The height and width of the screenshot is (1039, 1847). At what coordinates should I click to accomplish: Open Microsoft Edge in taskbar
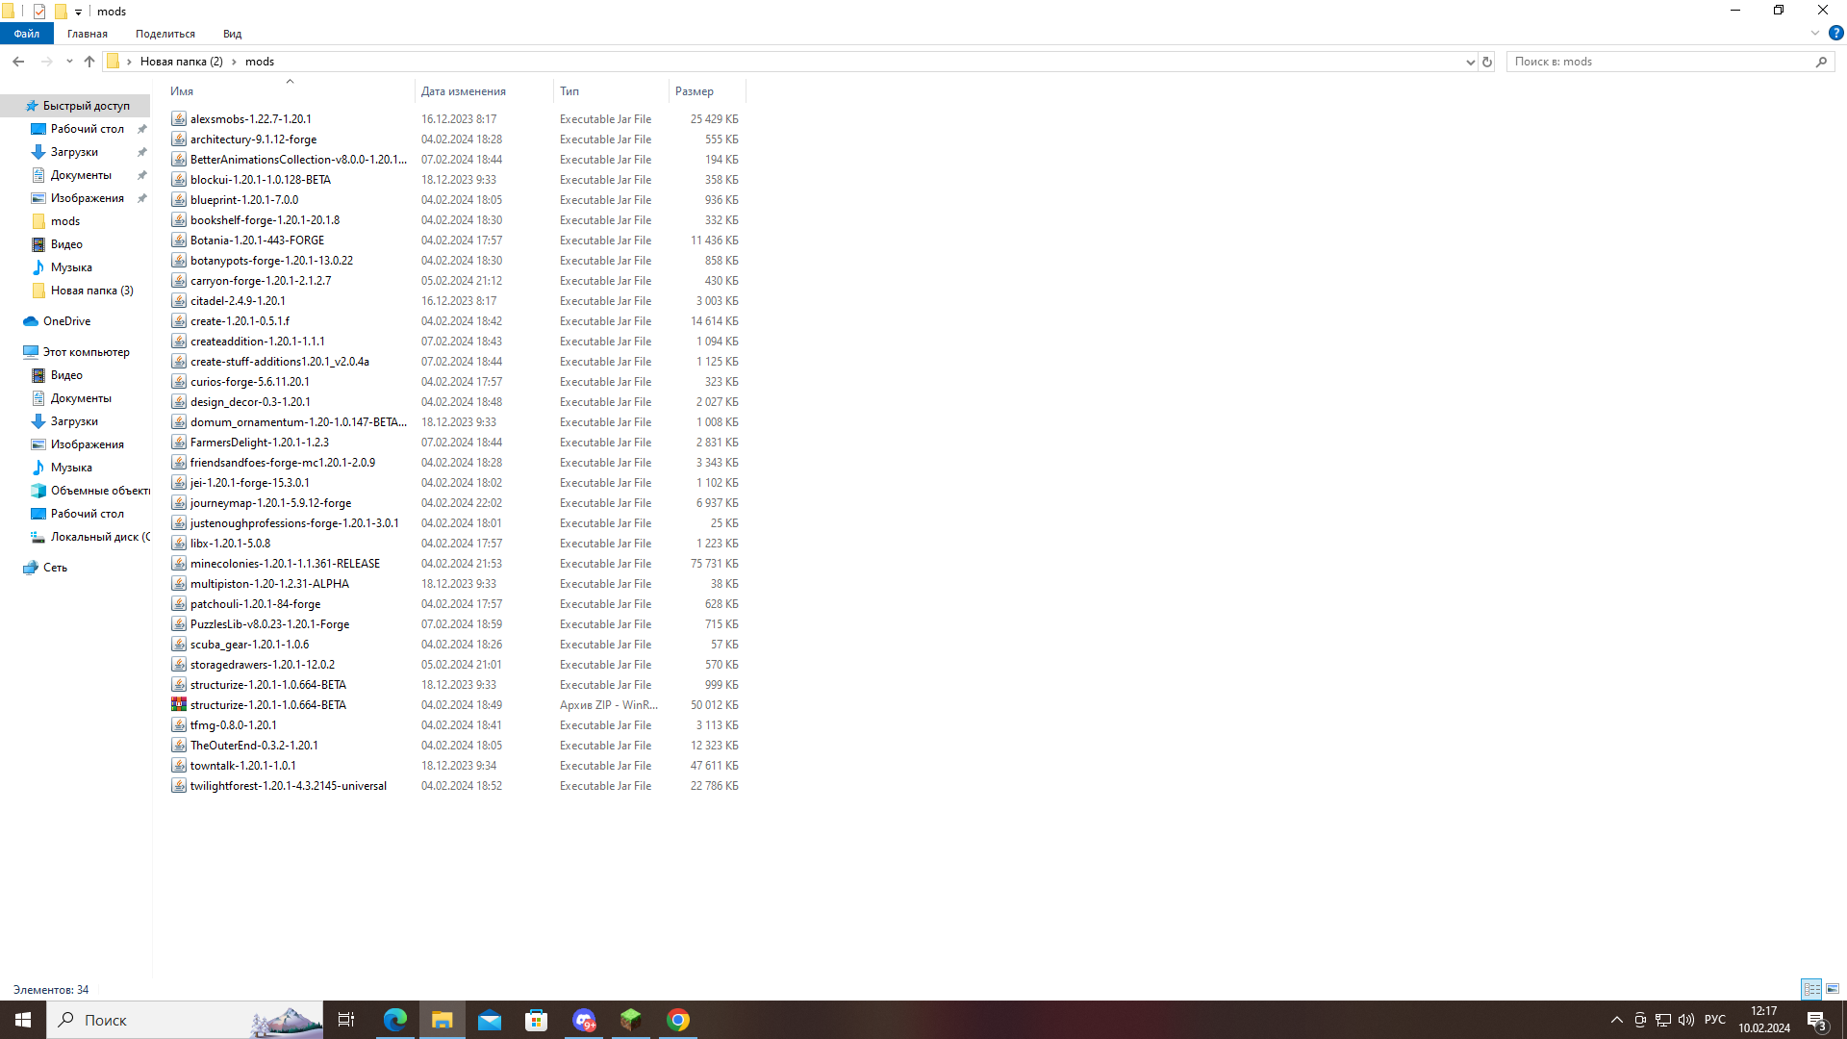(395, 1020)
